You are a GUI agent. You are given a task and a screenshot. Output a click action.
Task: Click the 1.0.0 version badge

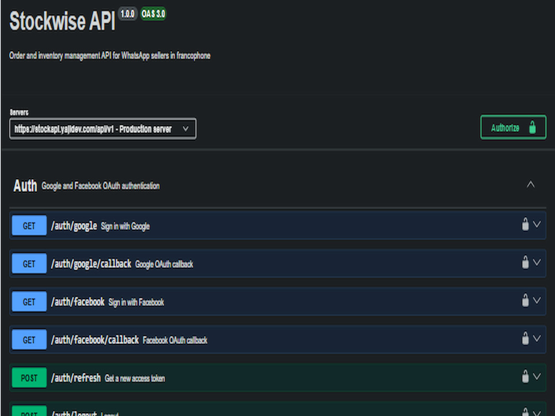pos(128,14)
